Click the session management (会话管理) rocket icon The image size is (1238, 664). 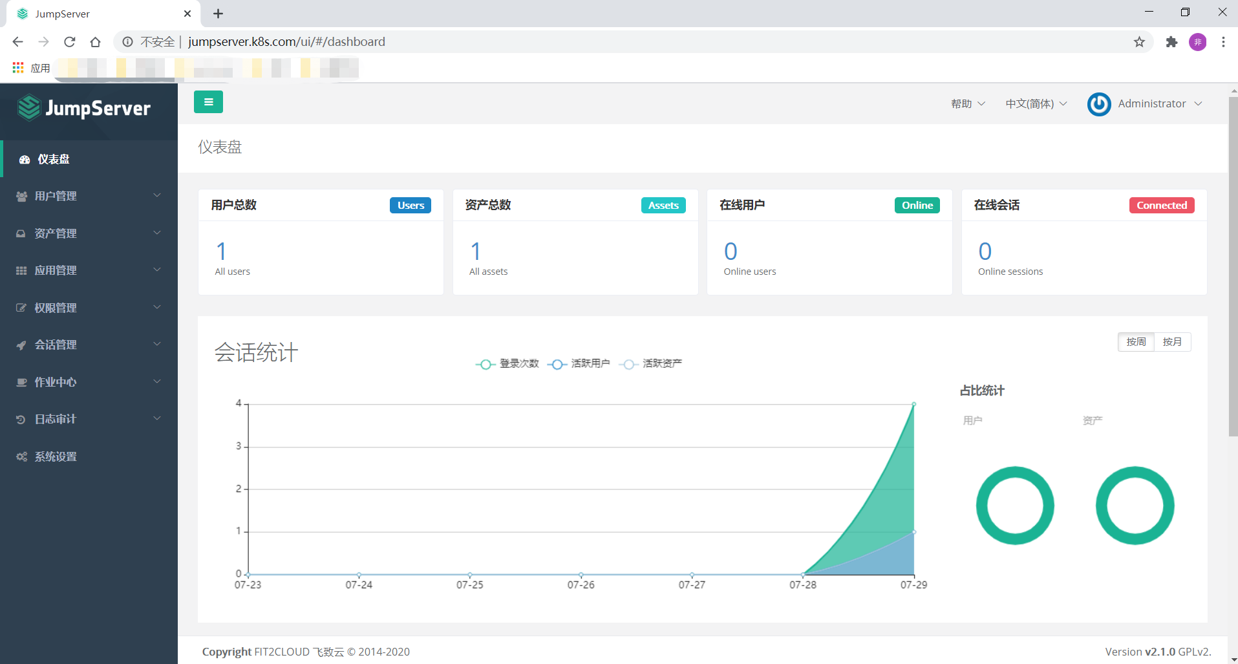point(21,345)
